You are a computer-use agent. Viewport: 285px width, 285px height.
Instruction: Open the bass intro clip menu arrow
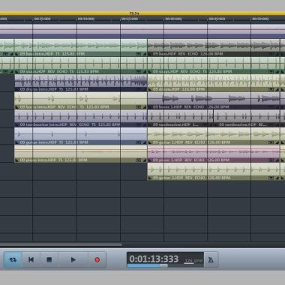139,54
